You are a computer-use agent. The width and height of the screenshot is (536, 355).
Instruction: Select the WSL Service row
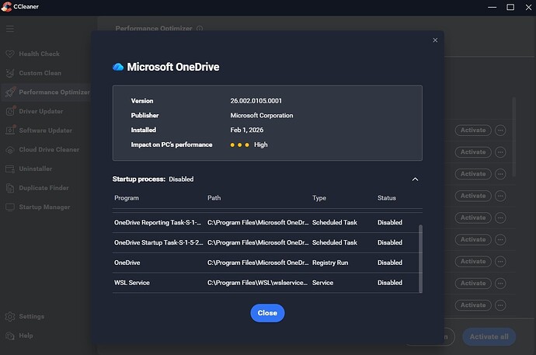tap(266, 283)
